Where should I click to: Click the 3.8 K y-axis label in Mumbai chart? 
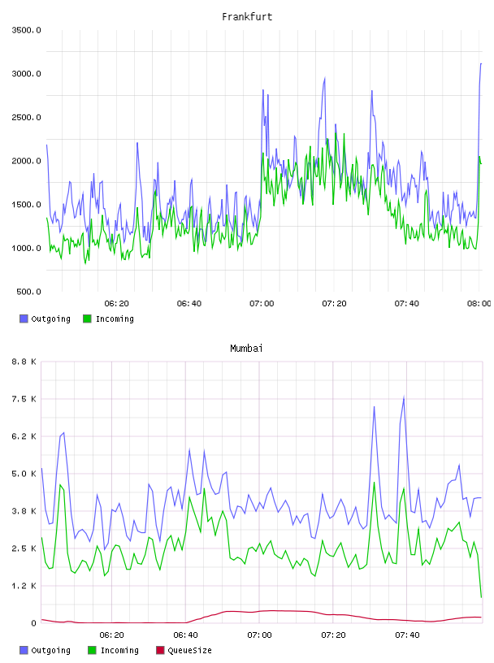click(24, 511)
